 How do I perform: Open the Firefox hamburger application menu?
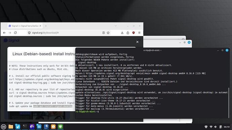[x=139, y=33]
